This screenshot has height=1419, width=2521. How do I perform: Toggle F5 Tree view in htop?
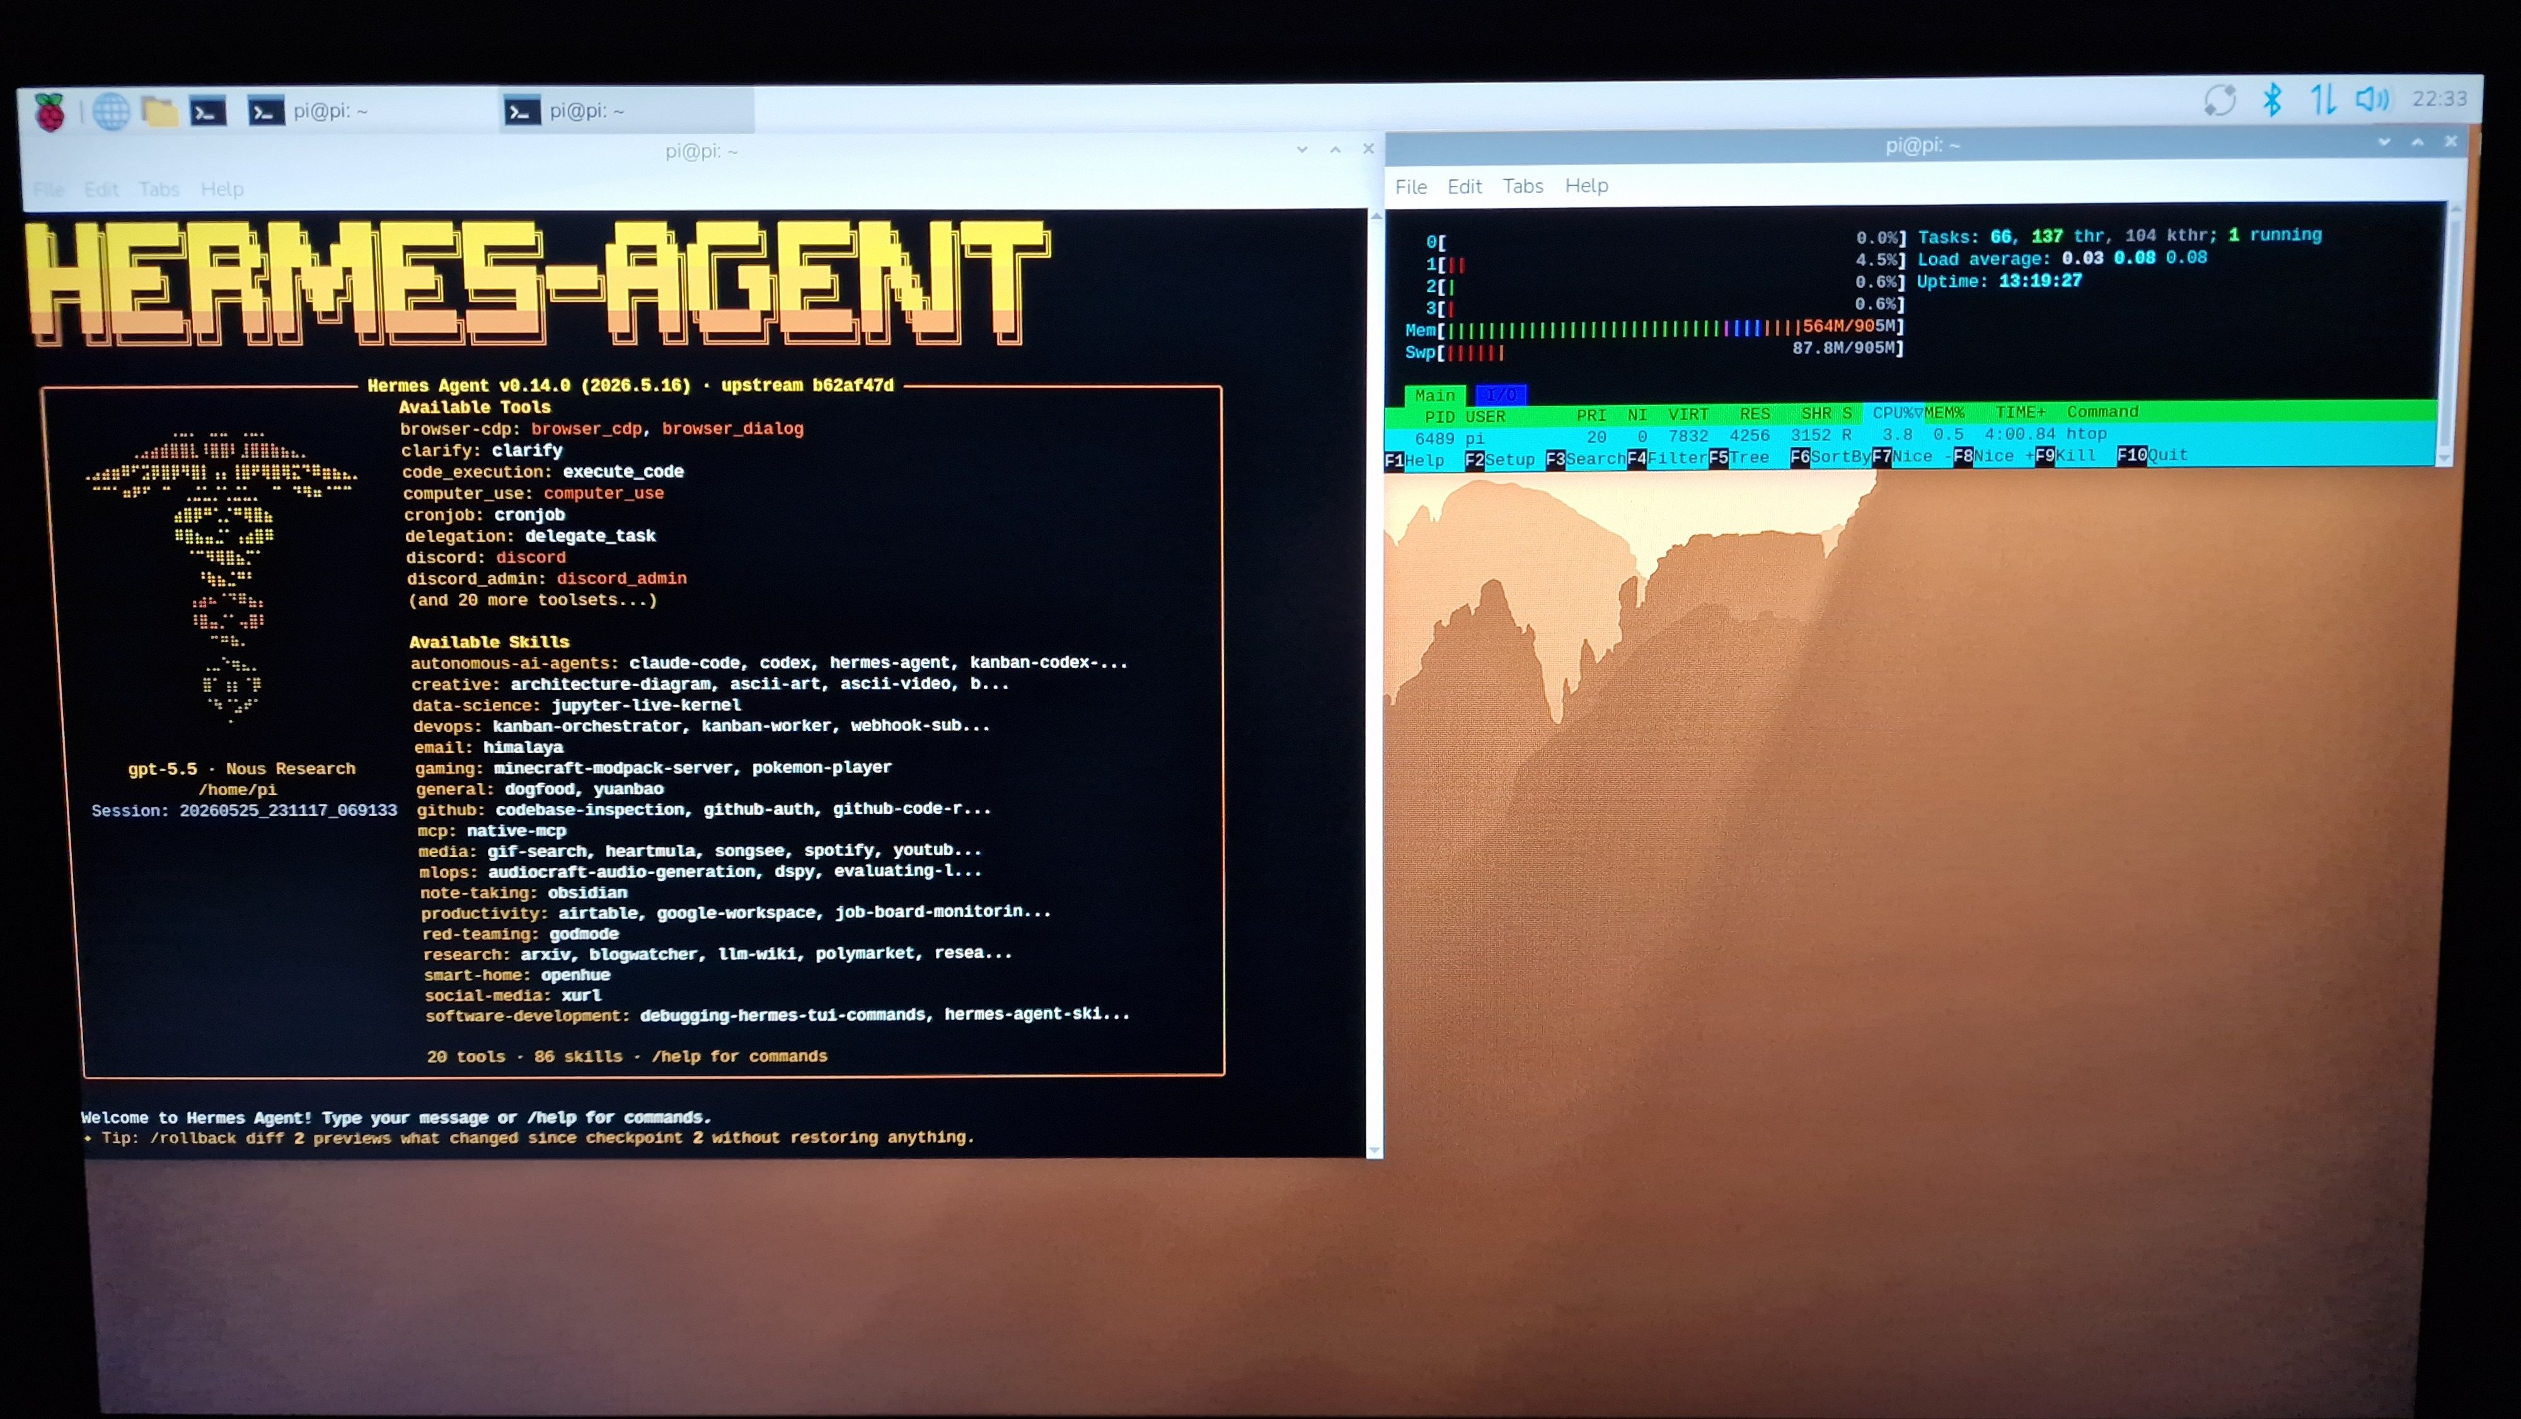pyautogui.click(x=1740, y=458)
